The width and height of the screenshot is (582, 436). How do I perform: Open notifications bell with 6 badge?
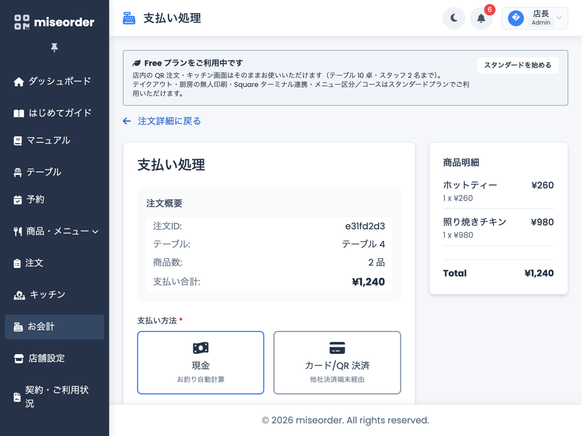click(x=481, y=18)
